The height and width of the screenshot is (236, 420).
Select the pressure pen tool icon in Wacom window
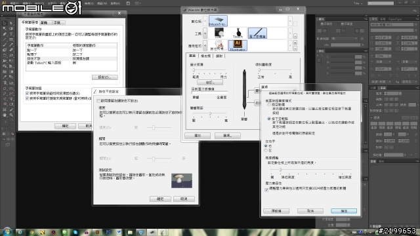click(257, 33)
